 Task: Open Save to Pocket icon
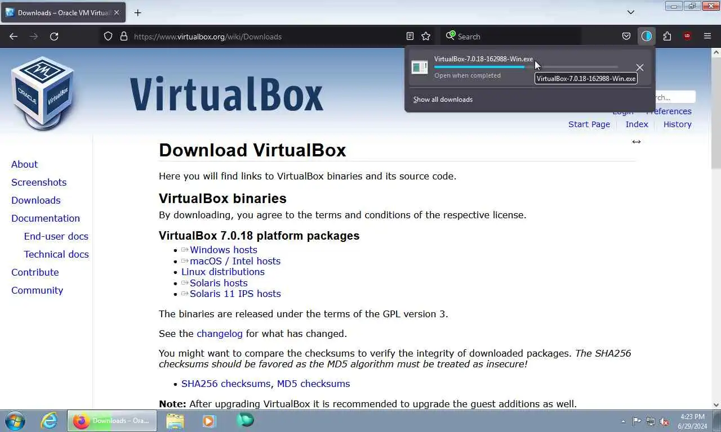click(x=626, y=36)
